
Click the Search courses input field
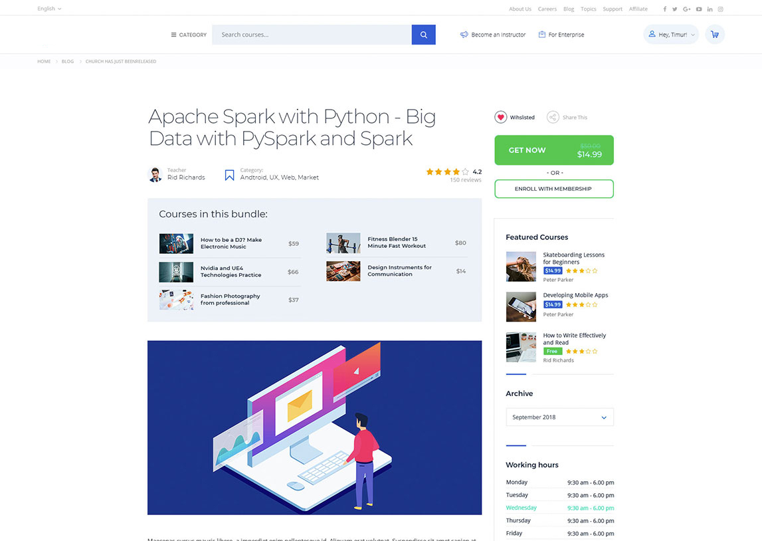312,35
